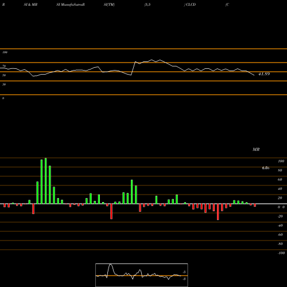Screen dimensions: 287x287
Task: Click the 70 level label on RSI axis
Action: coord(4,66)
